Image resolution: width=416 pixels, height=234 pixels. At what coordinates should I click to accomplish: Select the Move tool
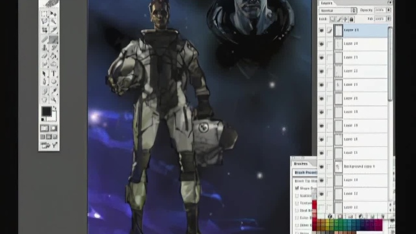pyautogui.click(x=53, y=14)
